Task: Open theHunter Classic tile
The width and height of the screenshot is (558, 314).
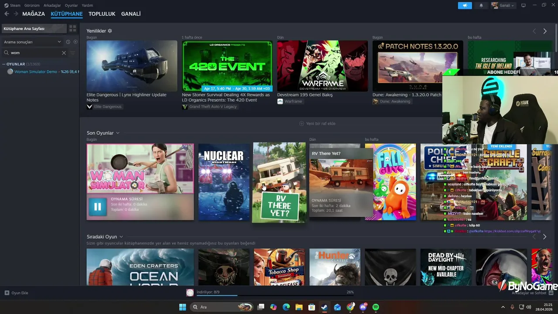Action: point(335,267)
